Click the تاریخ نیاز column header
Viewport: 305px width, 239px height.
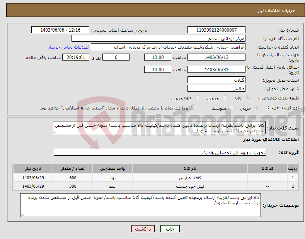(33, 168)
